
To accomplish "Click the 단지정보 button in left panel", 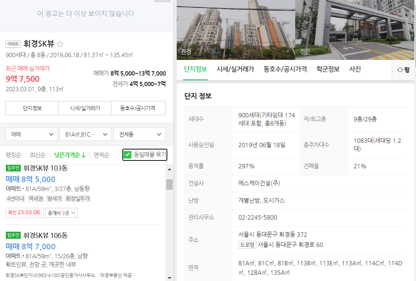I will [x=32, y=108].
